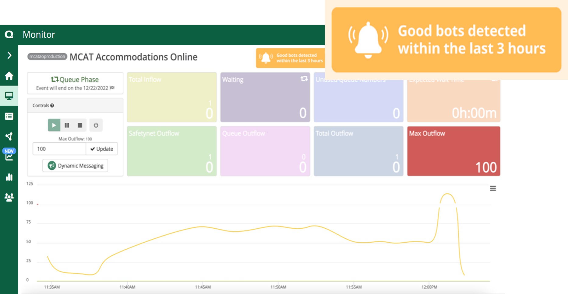Click the 11:35AM label on chart axis
Viewport: 568px width, 294px height.
tap(52, 287)
